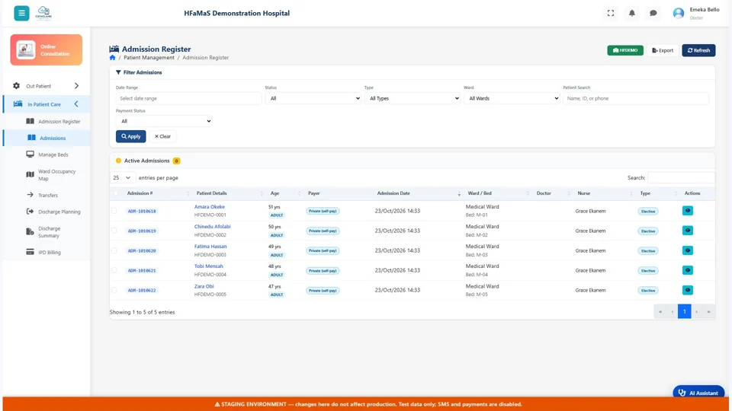Go to home via breadcrumb house icon

113,58
